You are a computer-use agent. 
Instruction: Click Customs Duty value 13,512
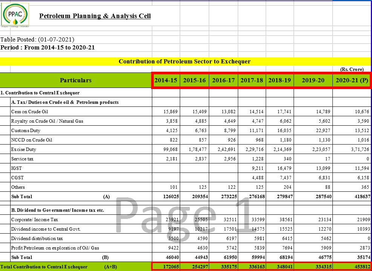[362, 131]
